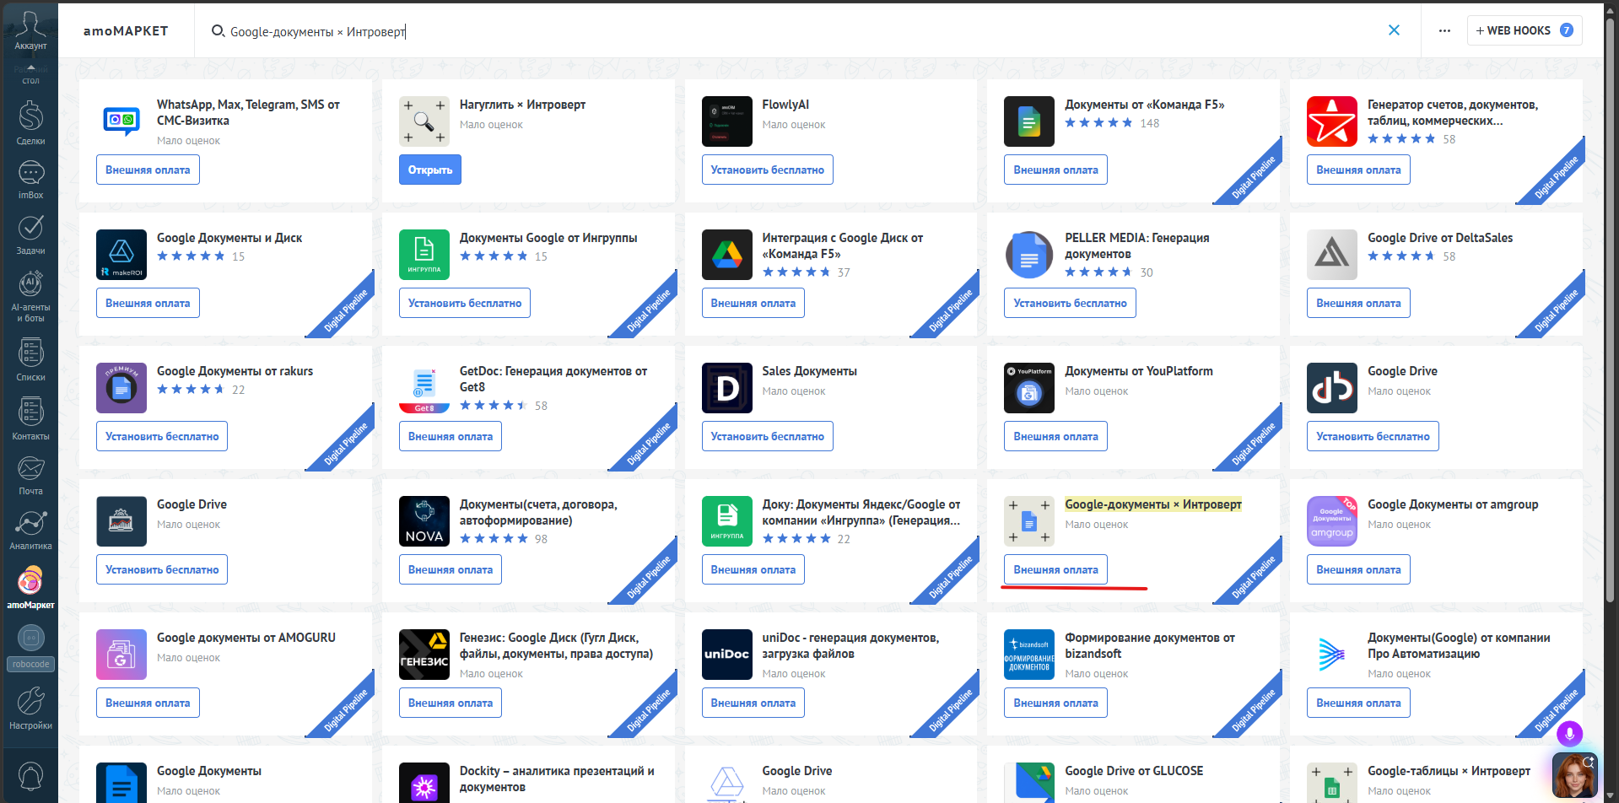
Task: Open Аналитика in the sidebar
Action: pyautogui.click(x=30, y=530)
